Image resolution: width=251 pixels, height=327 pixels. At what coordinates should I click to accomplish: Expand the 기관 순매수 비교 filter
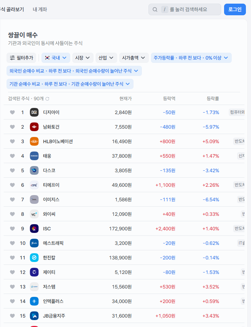[70, 84]
